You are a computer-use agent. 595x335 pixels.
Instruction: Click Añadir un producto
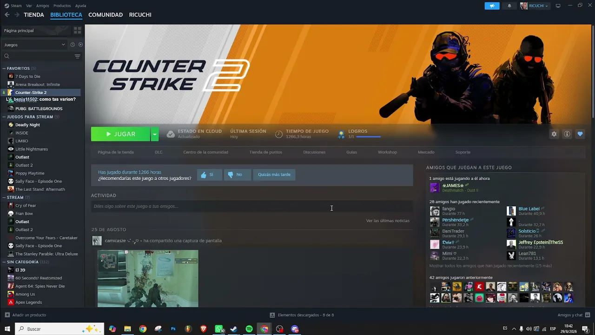point(25,315)
